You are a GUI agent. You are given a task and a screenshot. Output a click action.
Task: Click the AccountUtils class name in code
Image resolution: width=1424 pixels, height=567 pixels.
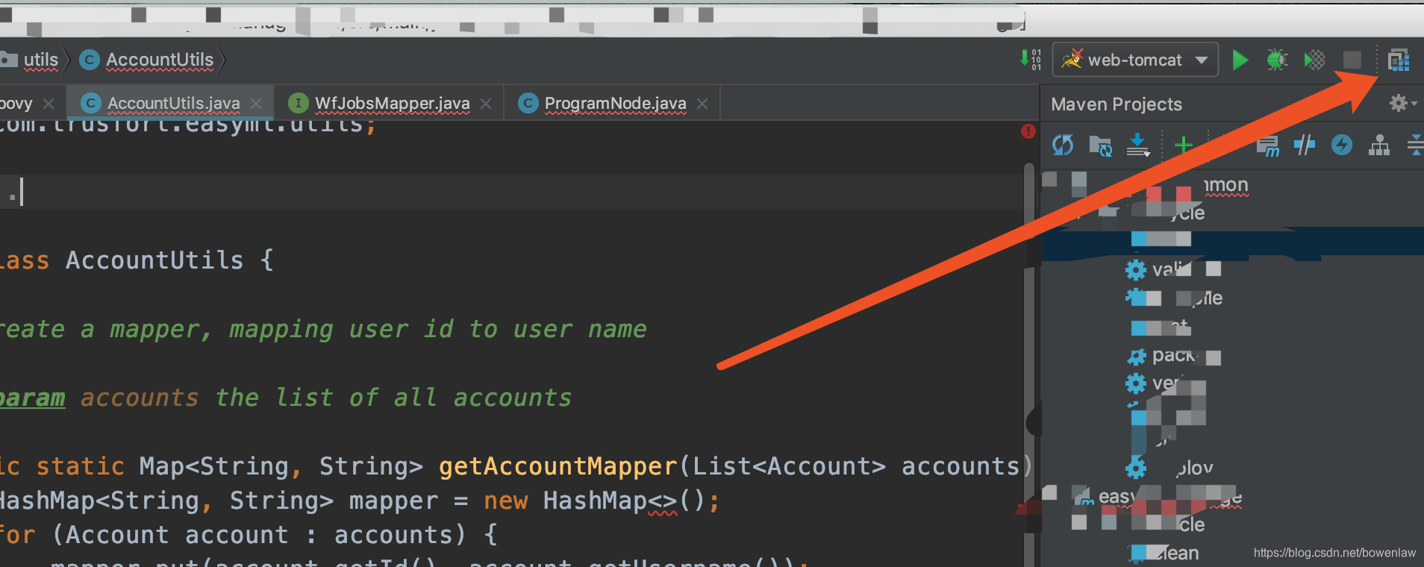(x=154, y=260)
